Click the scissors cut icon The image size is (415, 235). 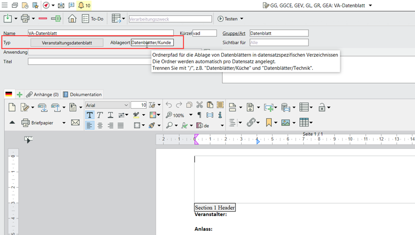coord(200,105)
